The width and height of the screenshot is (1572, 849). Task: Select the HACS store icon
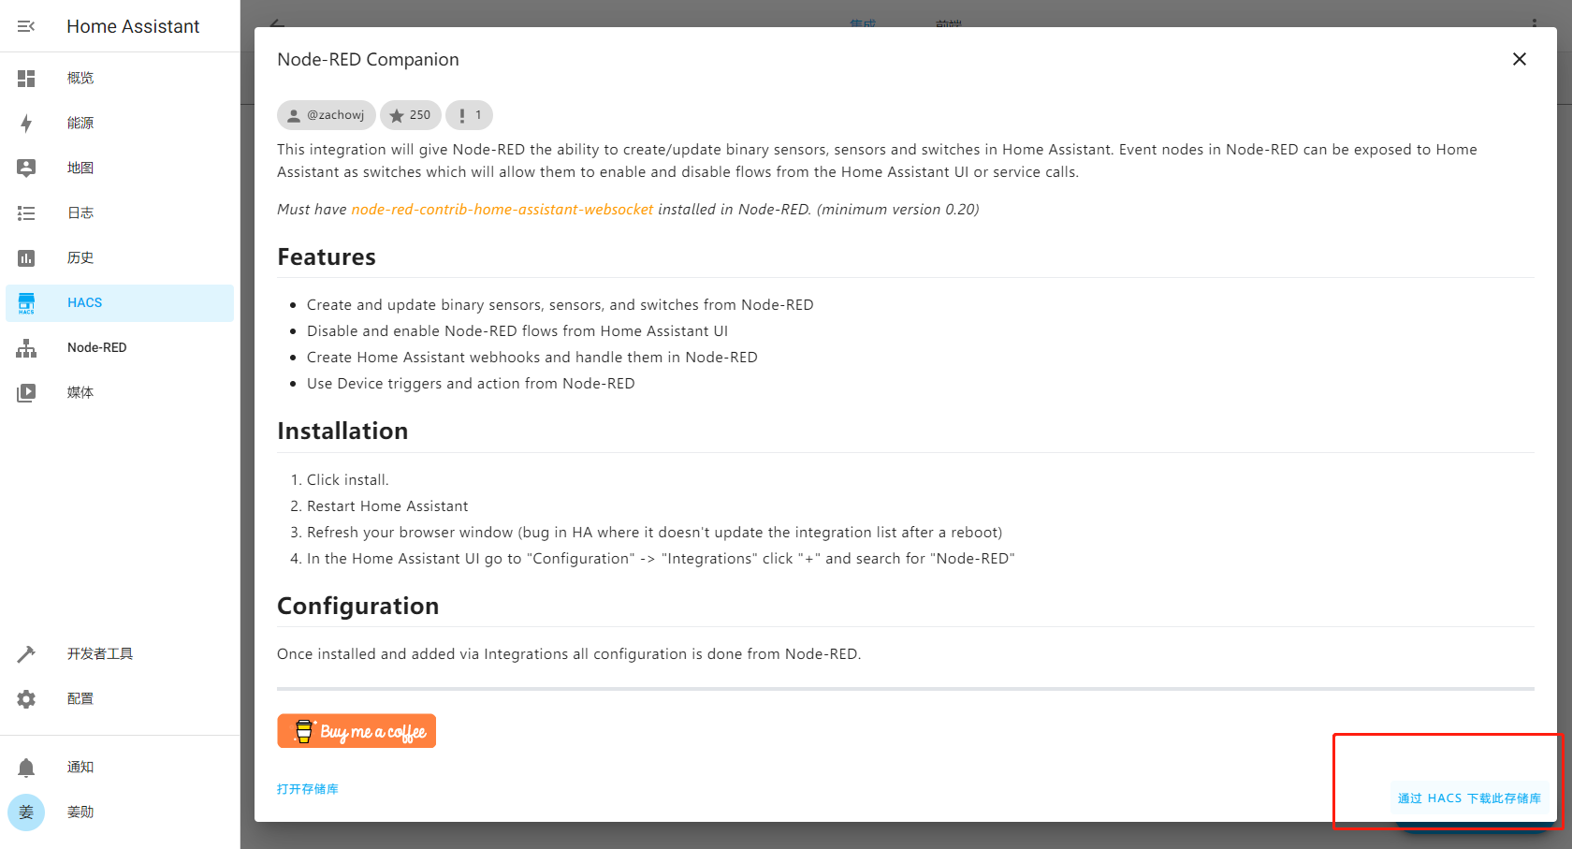(26, 303)
